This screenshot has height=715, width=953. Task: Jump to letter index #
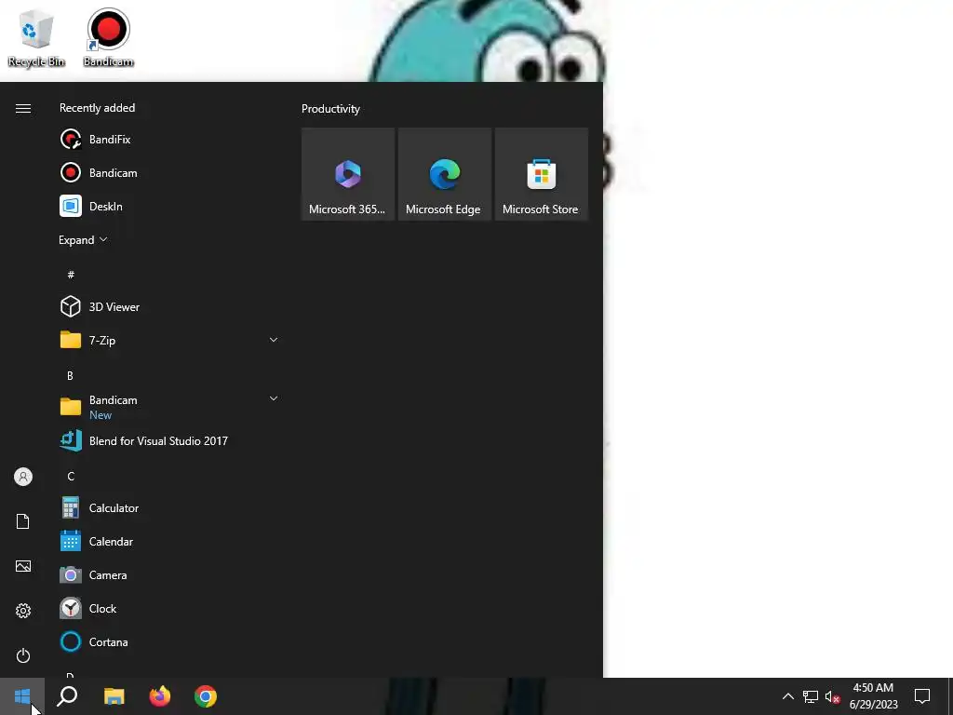point(71,275)
